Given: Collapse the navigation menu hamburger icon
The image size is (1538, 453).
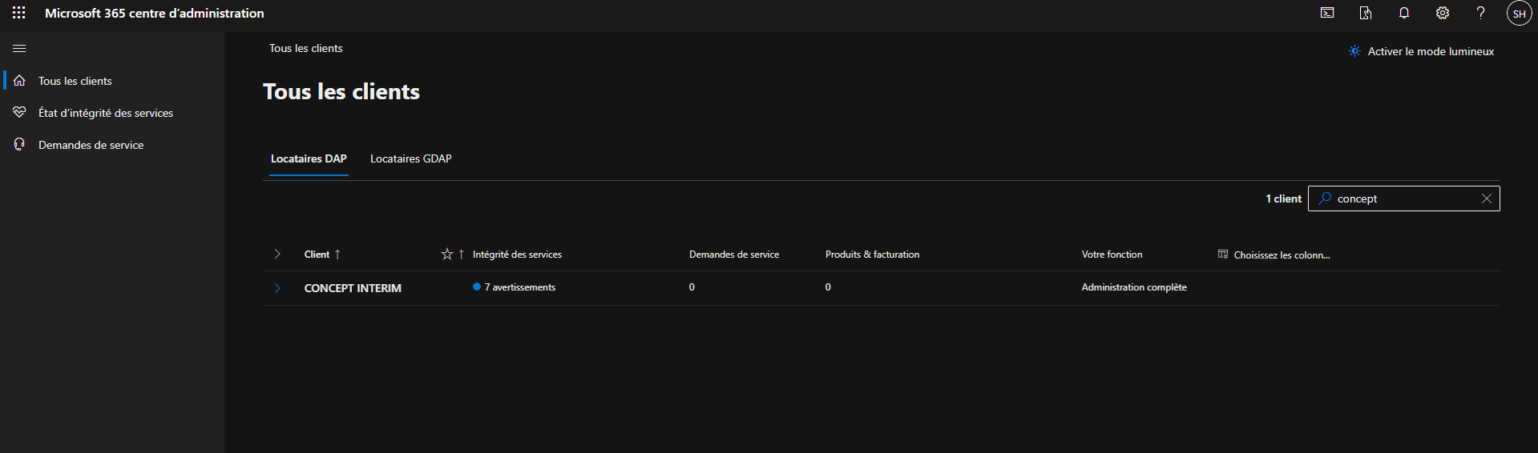Looking at the screenshot, I should pyautogui.click(x=19, y=49).
